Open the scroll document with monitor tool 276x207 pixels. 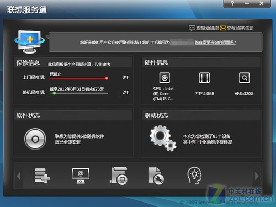click(x=119, y=176)
